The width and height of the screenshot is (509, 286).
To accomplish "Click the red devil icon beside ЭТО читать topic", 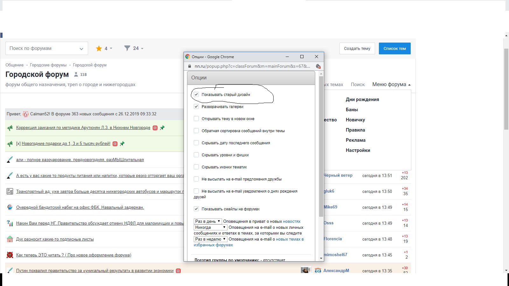I will coord(10,255).
